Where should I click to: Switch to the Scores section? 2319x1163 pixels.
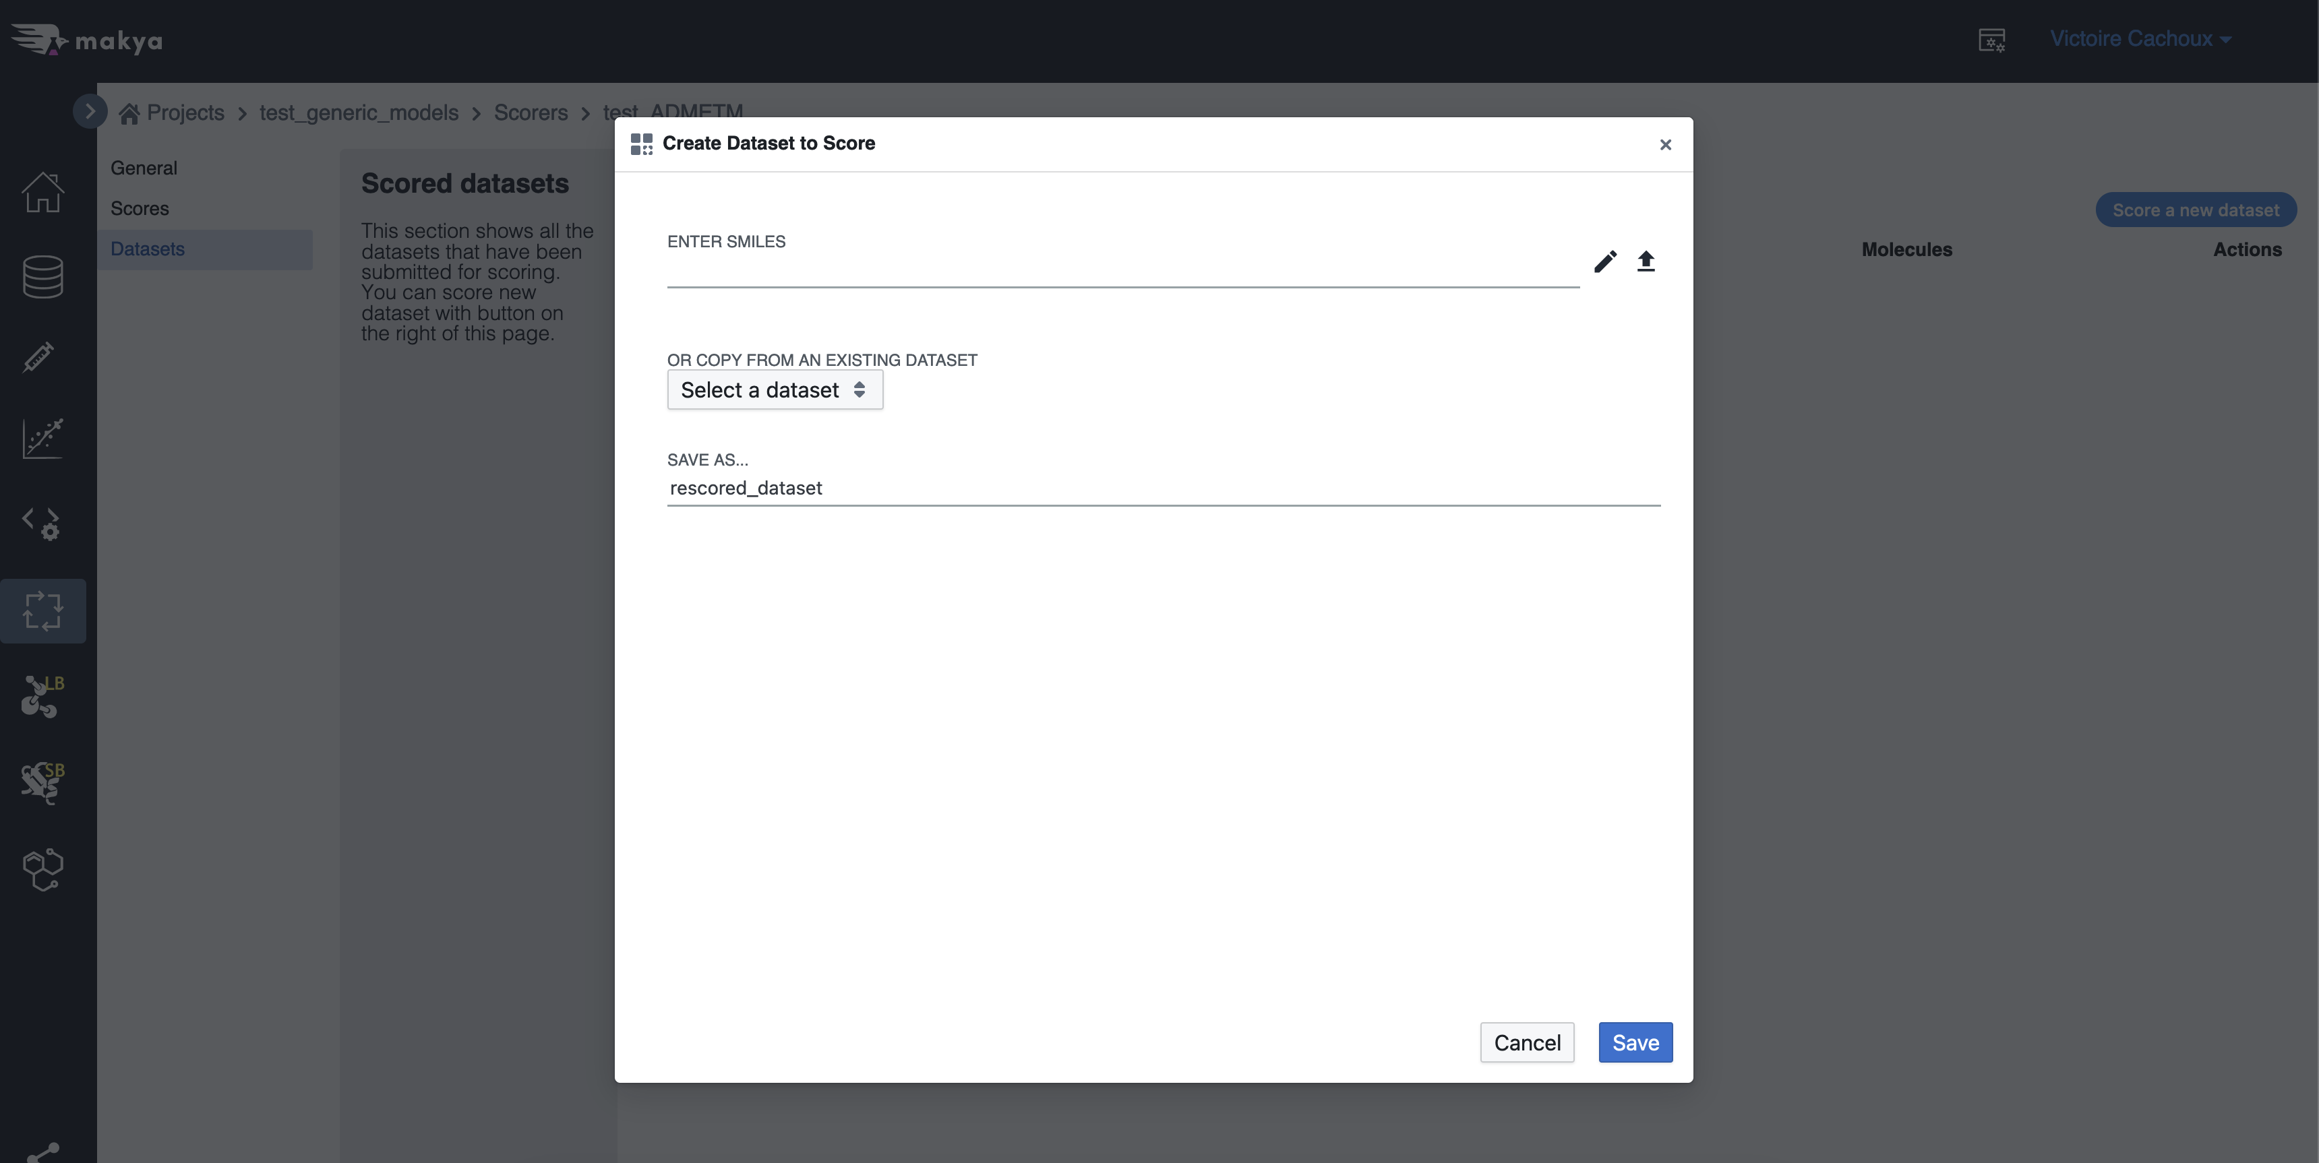tap(140, 208)
